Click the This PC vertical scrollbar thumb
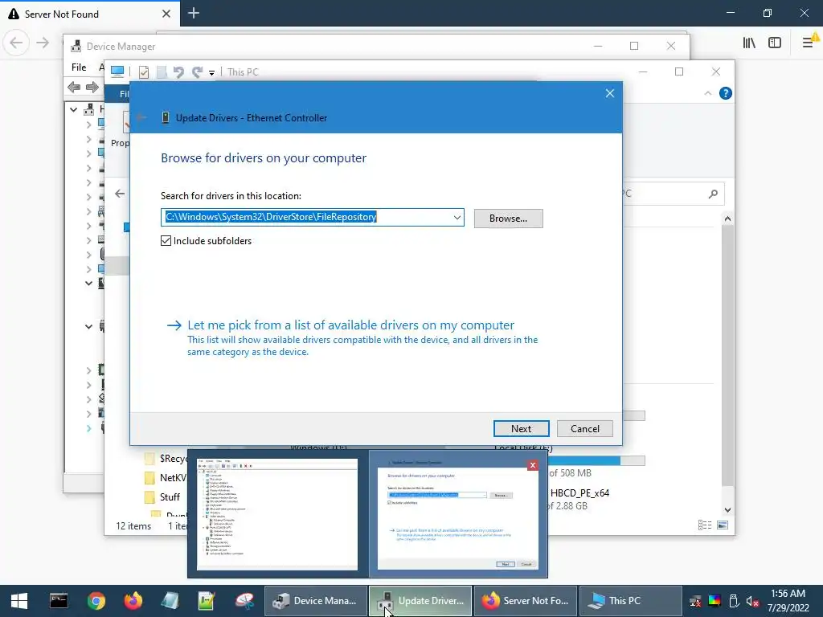Screen dimensions: 823x617 pos(727,356)
